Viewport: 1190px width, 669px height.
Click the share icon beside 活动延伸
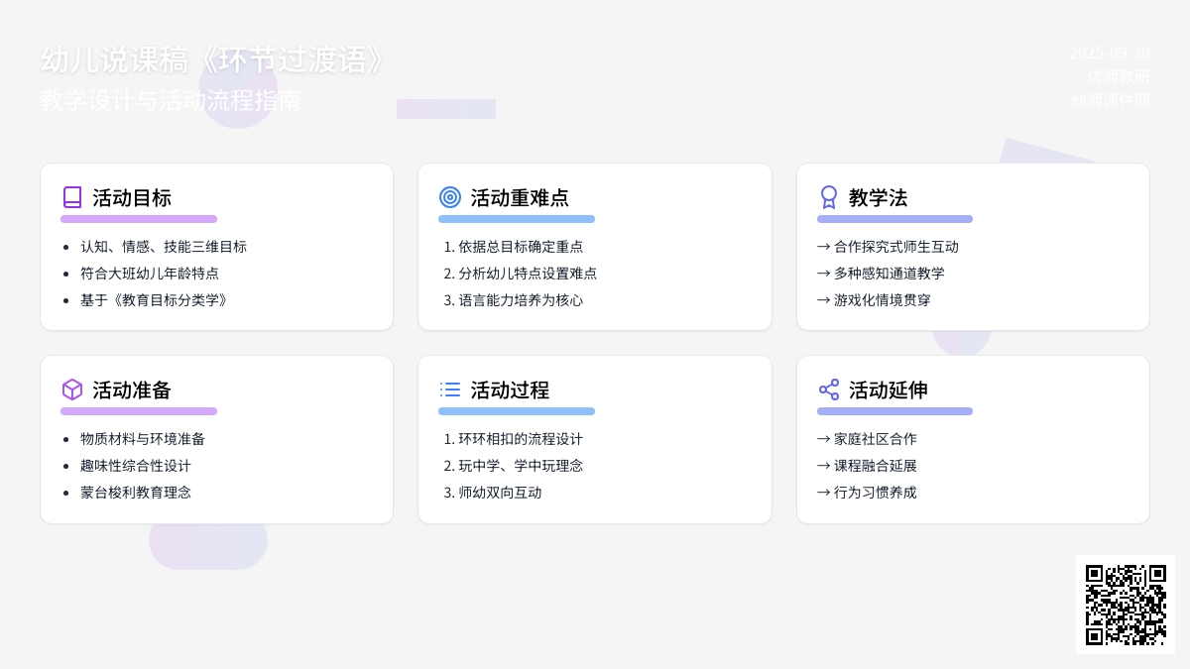pyautogui.click(x=829, y=390)
